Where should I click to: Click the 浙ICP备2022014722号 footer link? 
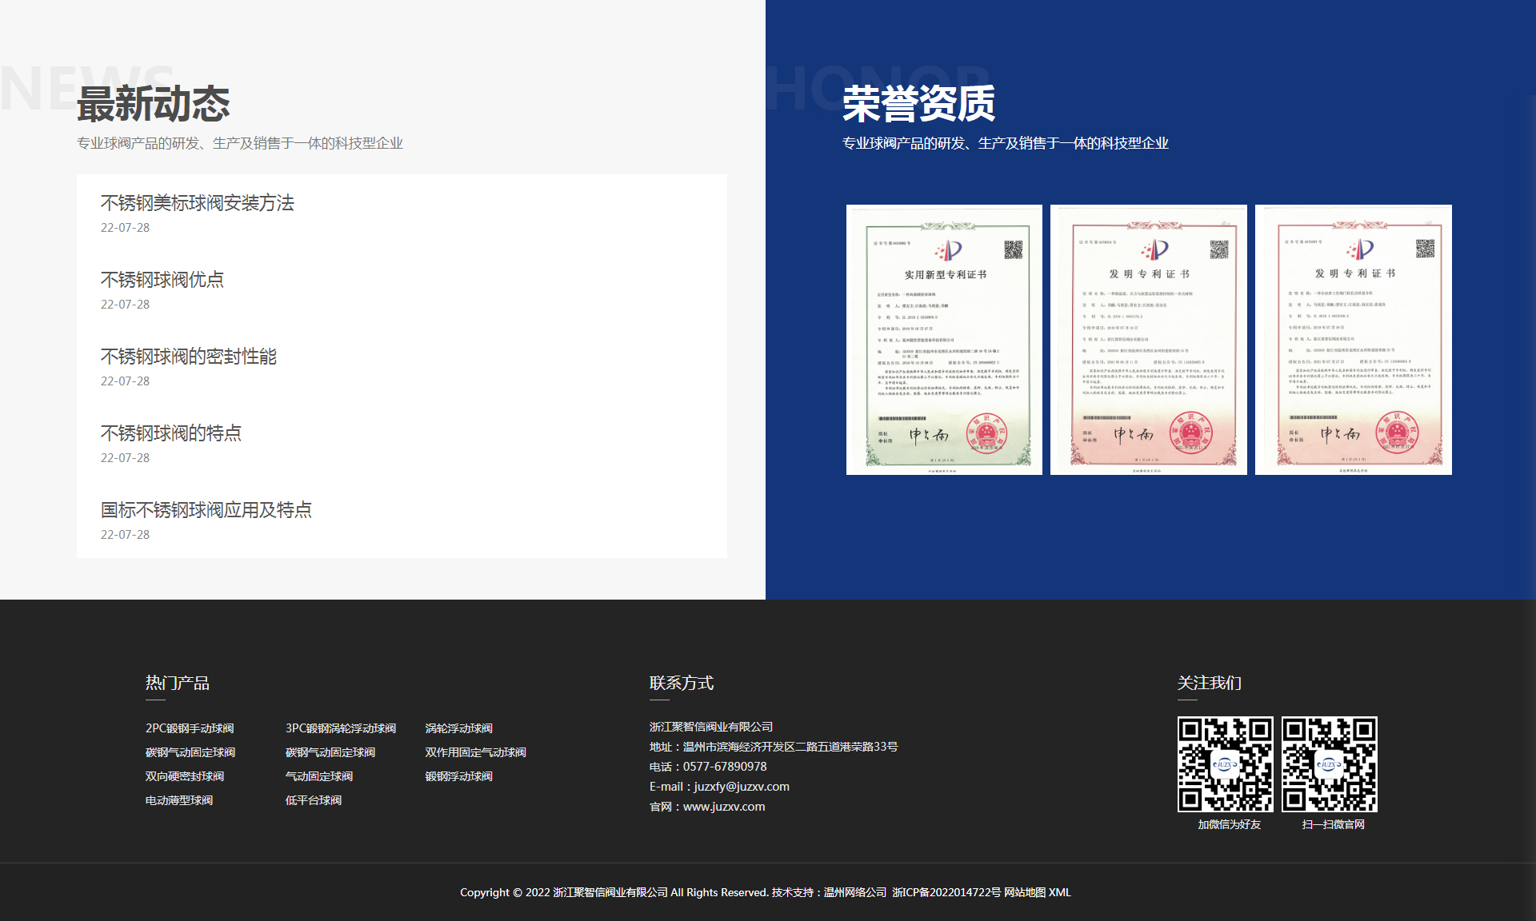(946, 892)
